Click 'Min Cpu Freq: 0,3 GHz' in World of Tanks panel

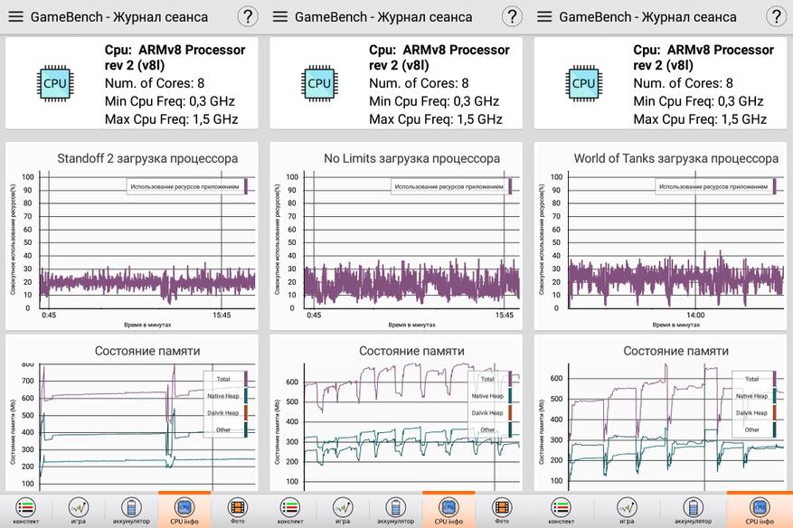point(698,101)
